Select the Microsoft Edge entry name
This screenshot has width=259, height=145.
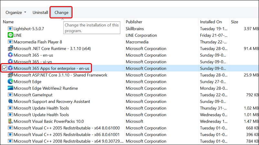point(28,82)
